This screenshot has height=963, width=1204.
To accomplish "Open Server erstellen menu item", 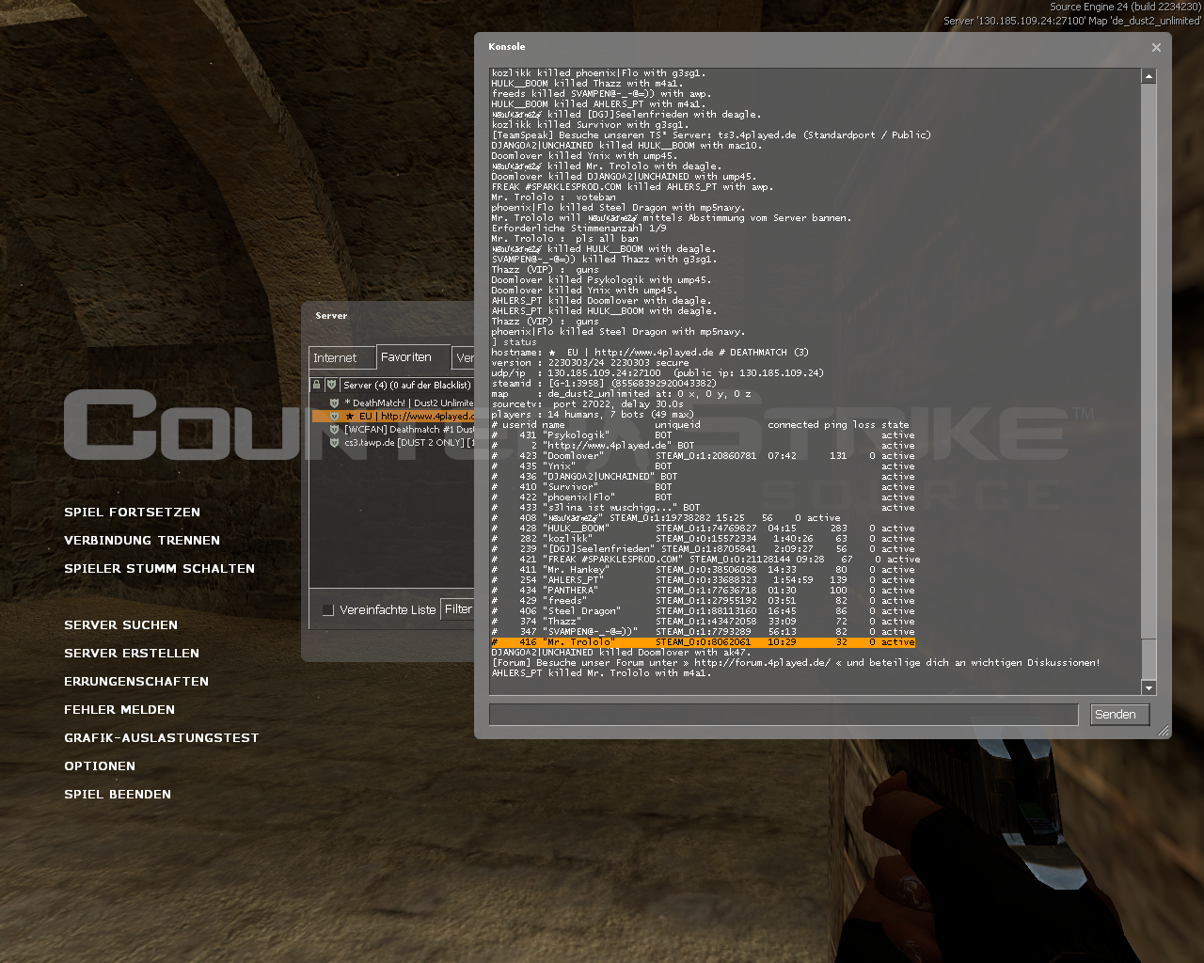I will [x=132, y=654].
